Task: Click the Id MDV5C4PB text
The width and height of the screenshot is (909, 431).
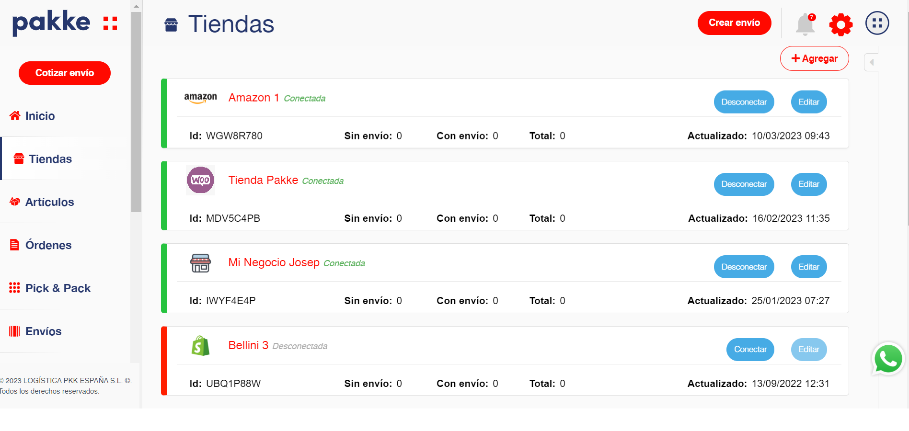Action: [x=225, y=218]
